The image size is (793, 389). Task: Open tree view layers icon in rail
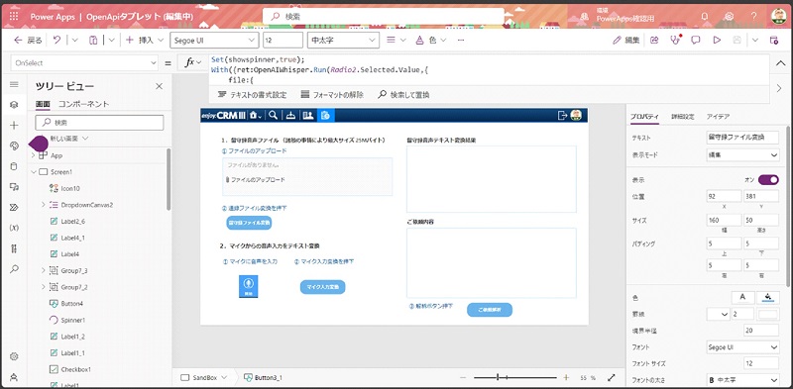pos(14,105)
